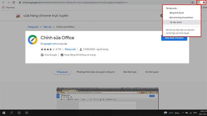Switch to Tổng quan tab

tap(62, 72)
